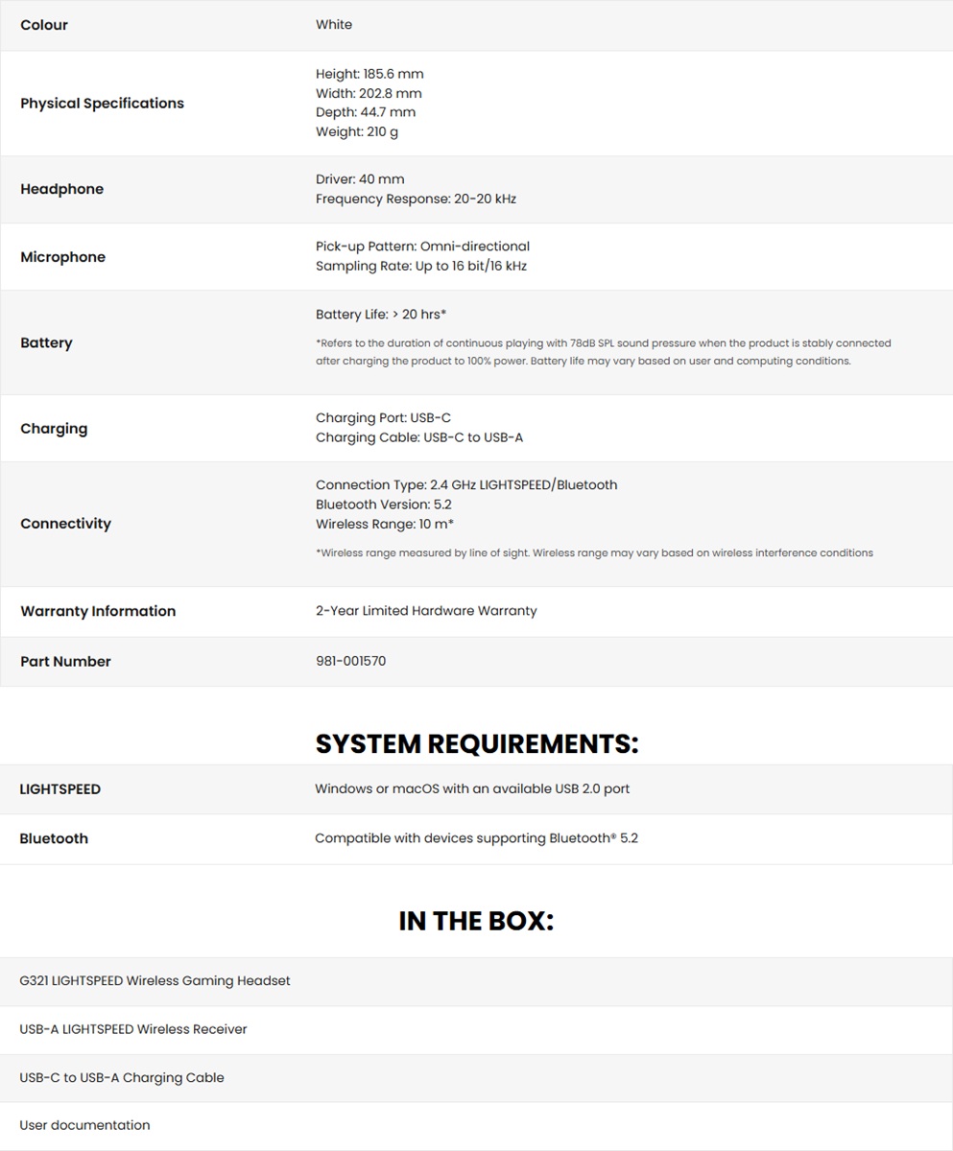953x1151 pixels.
Task: Click the part number 981-001570
Action: click(350, 661)
